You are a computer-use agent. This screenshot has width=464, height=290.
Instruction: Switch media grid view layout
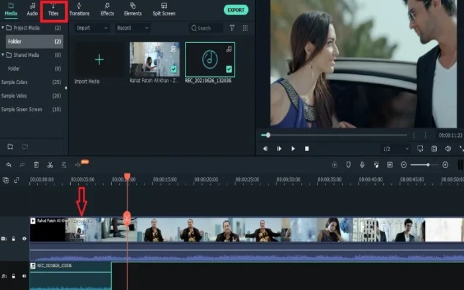point(245,28)
